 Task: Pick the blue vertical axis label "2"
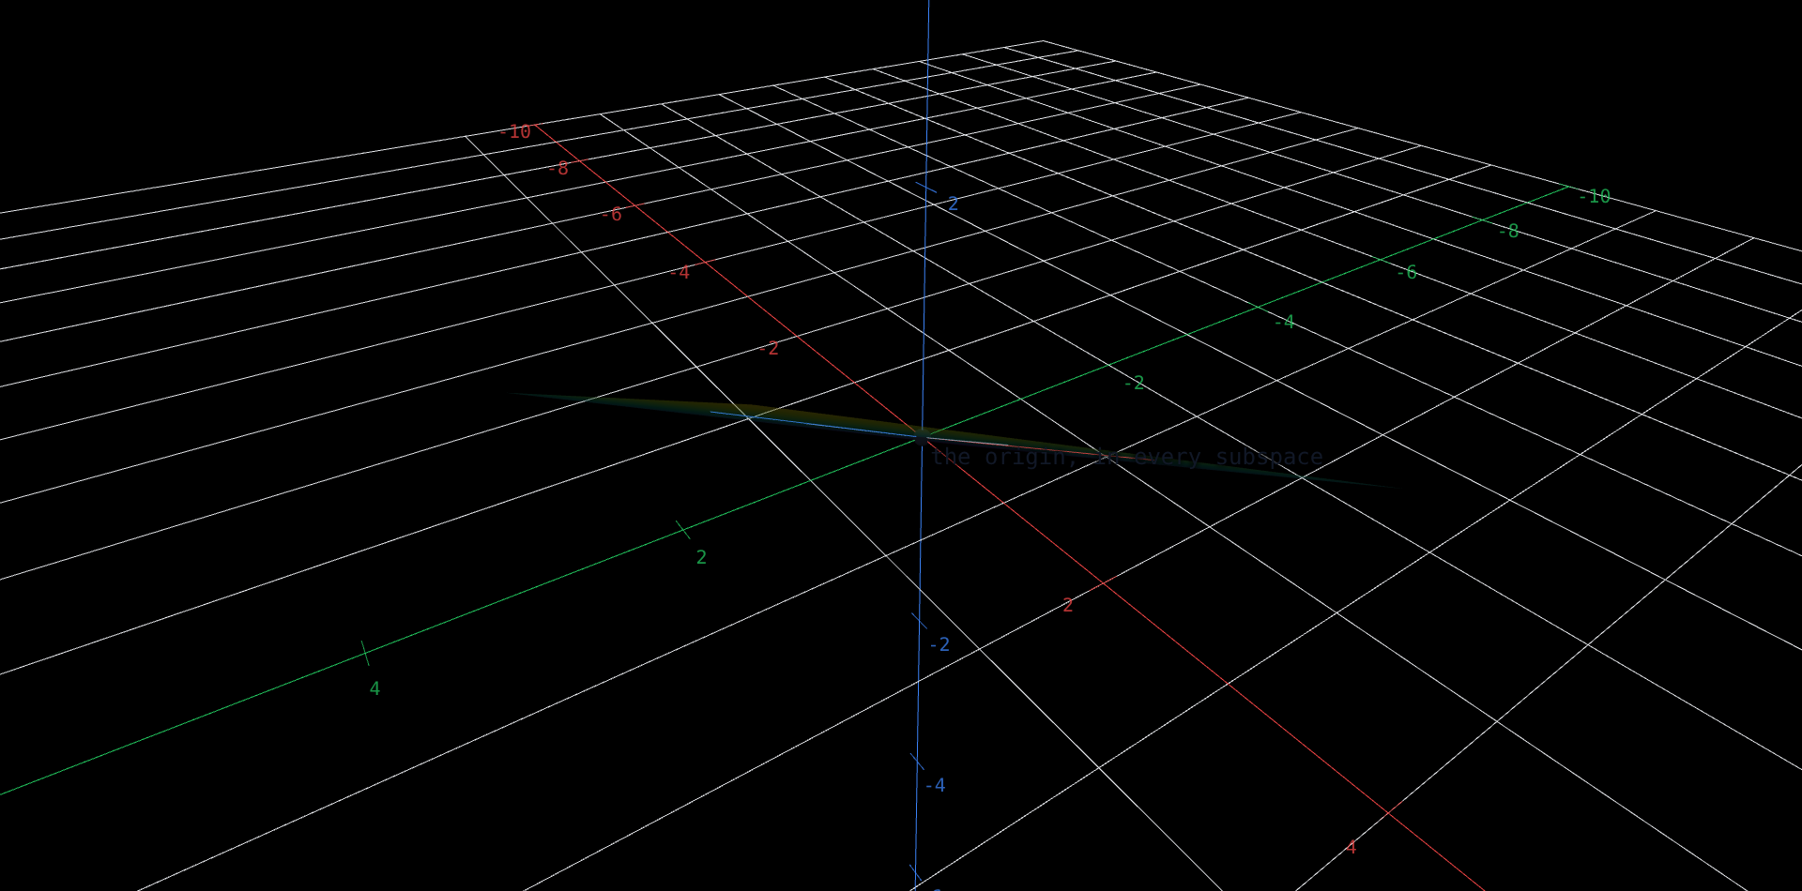(953, 204)
